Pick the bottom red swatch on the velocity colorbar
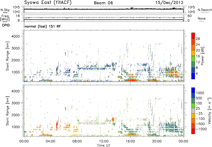The image size is (212, 147). pyautogui.click(x=193, y=131)
